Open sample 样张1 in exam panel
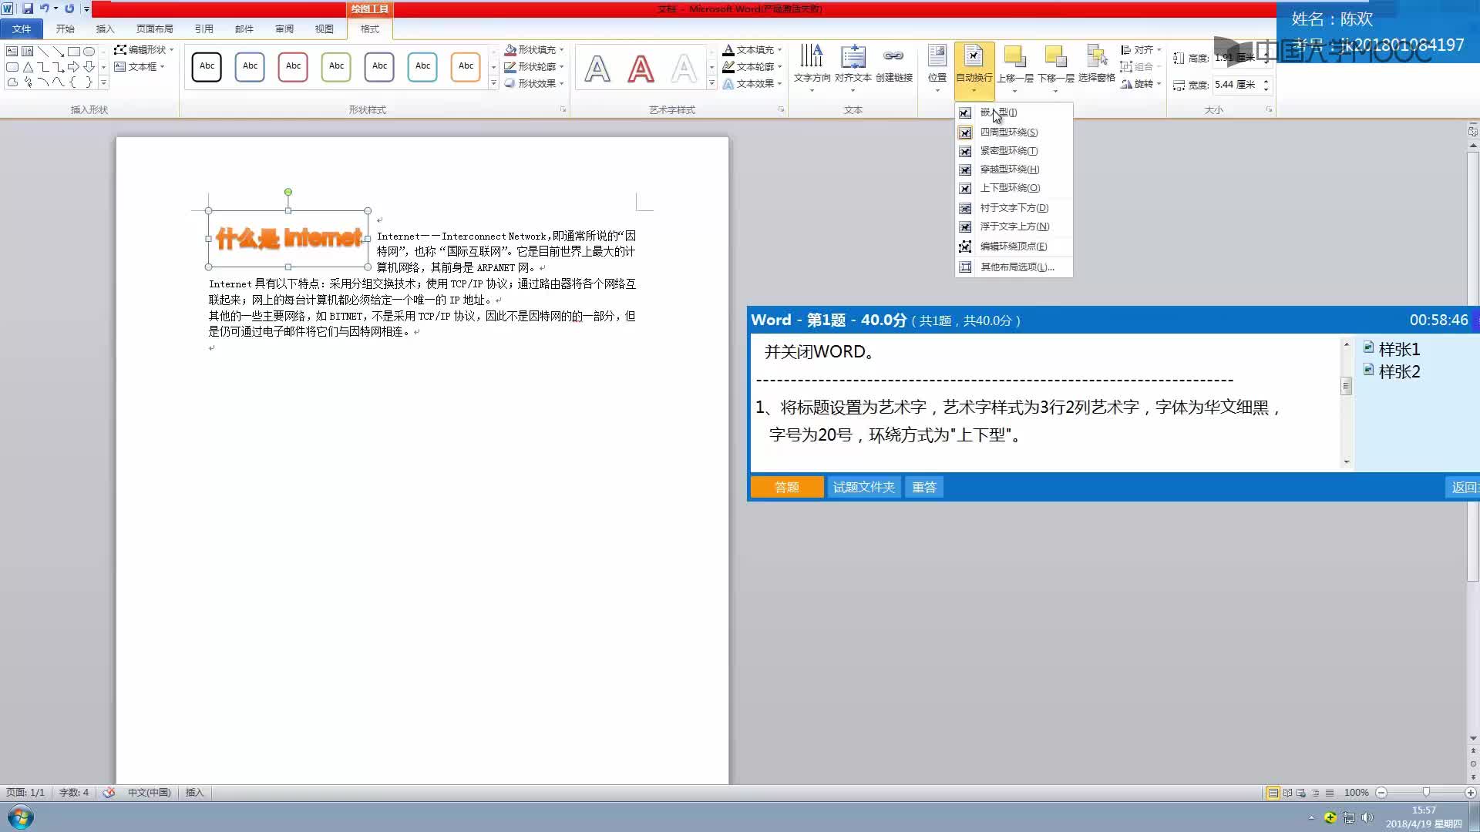The width and height of the screenshot is (1480, 832). point(1391,349)
